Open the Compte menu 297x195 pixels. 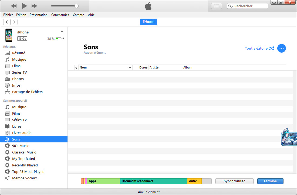point(78,15)
